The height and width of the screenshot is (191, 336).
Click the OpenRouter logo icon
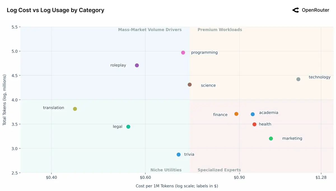(x=296, y=10)
